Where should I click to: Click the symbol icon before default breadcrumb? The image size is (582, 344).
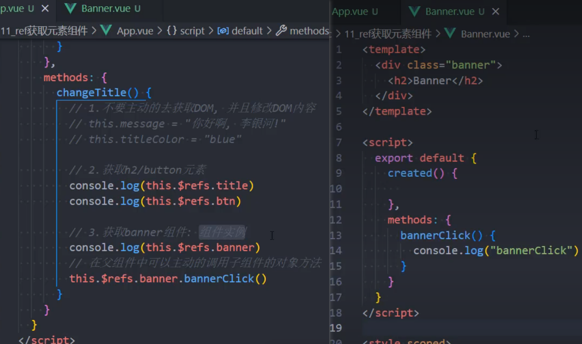coord(223,31)
